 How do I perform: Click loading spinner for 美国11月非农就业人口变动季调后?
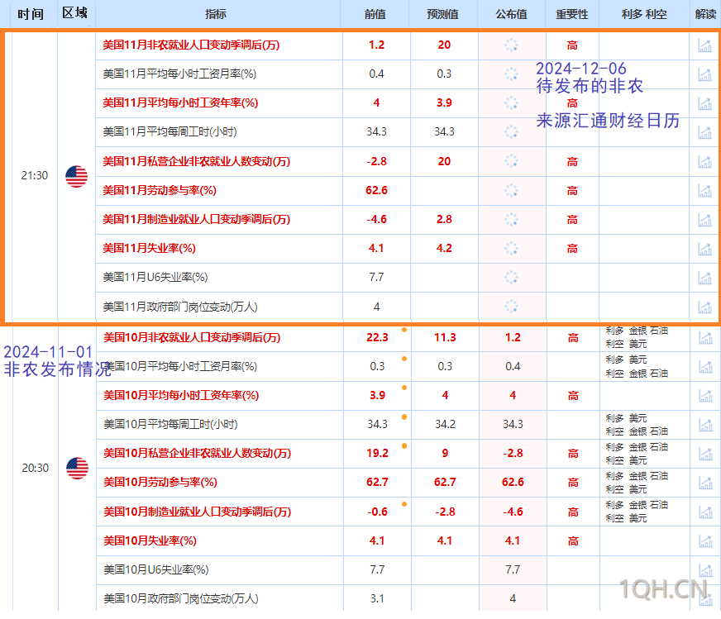click(x=511, y=45)
